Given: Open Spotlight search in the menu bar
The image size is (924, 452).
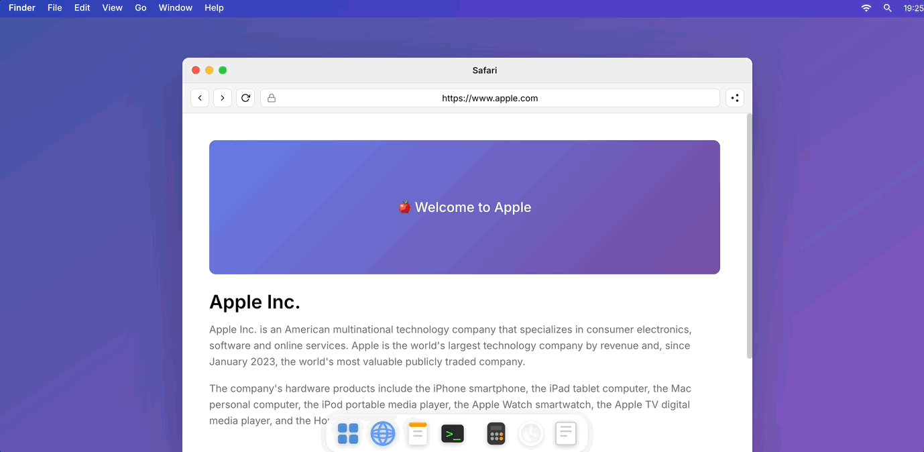Looking at the screenshot, I should [x=888, y=8].
